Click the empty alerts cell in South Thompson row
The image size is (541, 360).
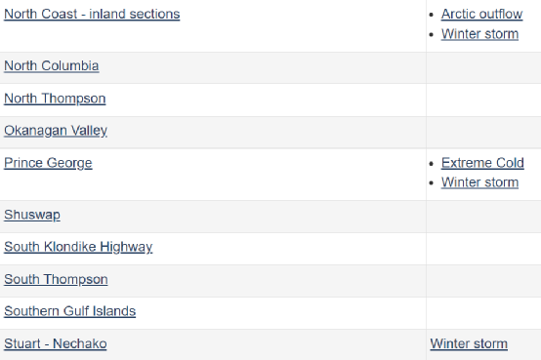pos(483,281)
